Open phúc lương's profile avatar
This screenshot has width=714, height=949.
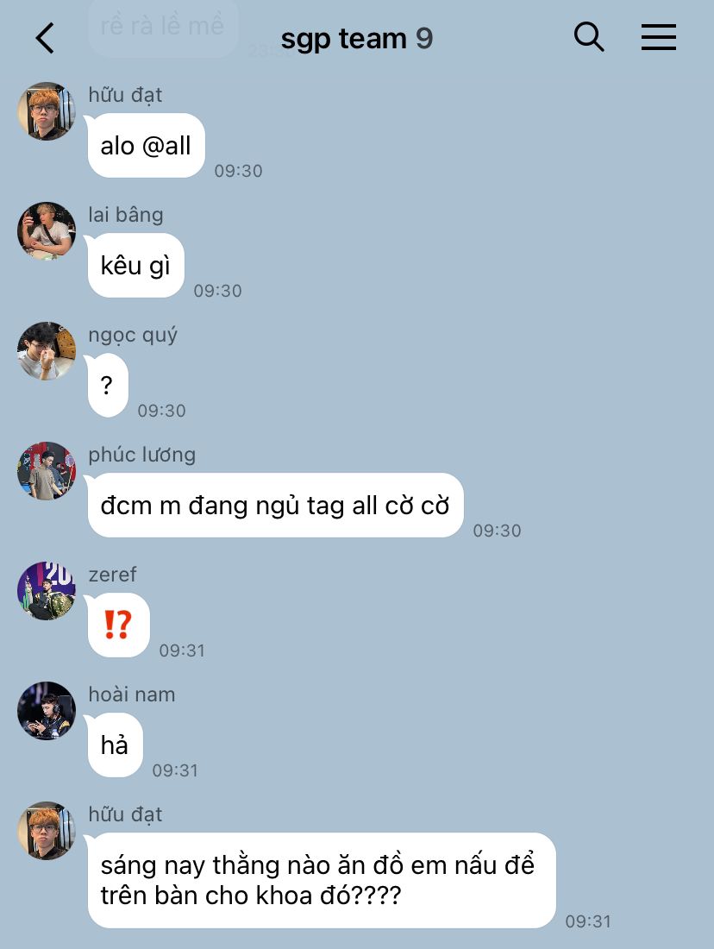click(x=47, y=471)
